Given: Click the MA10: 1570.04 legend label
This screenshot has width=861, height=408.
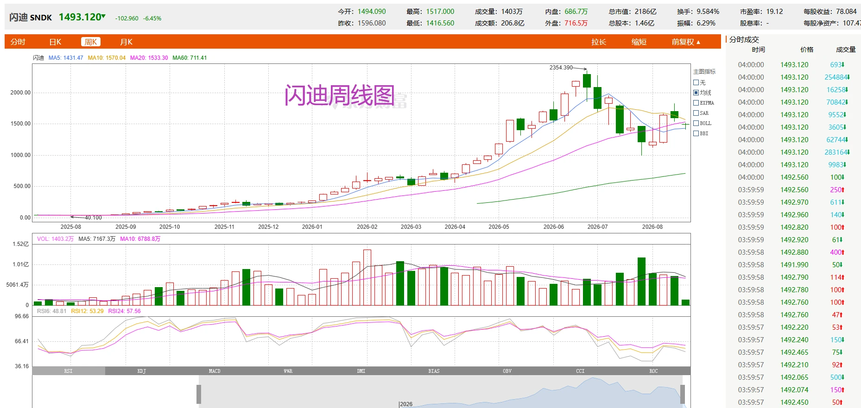Looking at the screenshot, I should tap(107, 58).
